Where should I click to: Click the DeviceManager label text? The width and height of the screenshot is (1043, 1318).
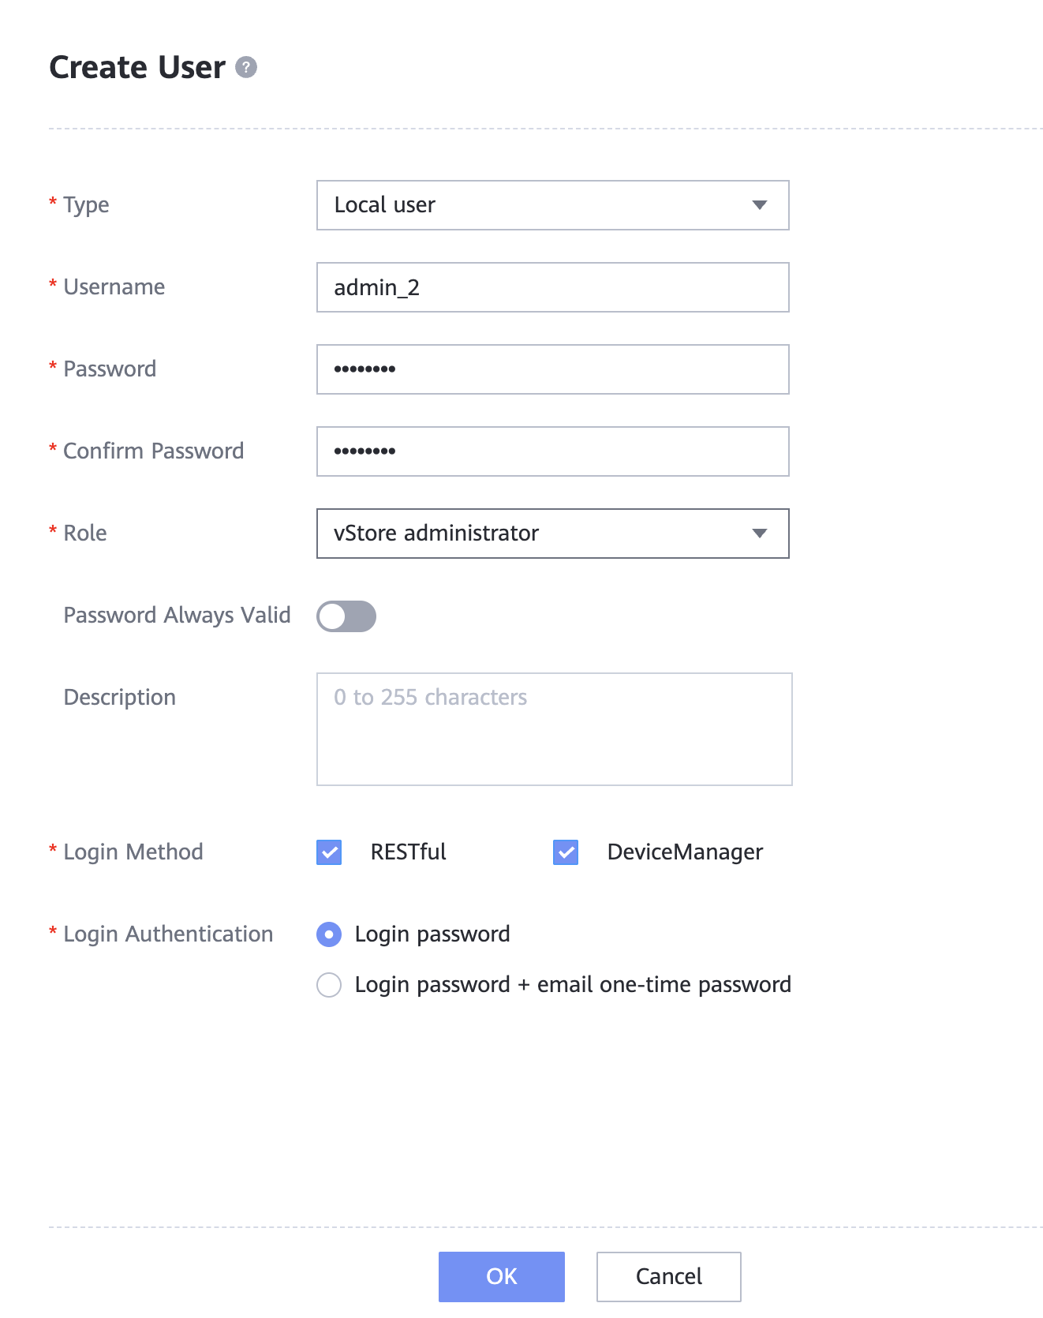point(685,852)
